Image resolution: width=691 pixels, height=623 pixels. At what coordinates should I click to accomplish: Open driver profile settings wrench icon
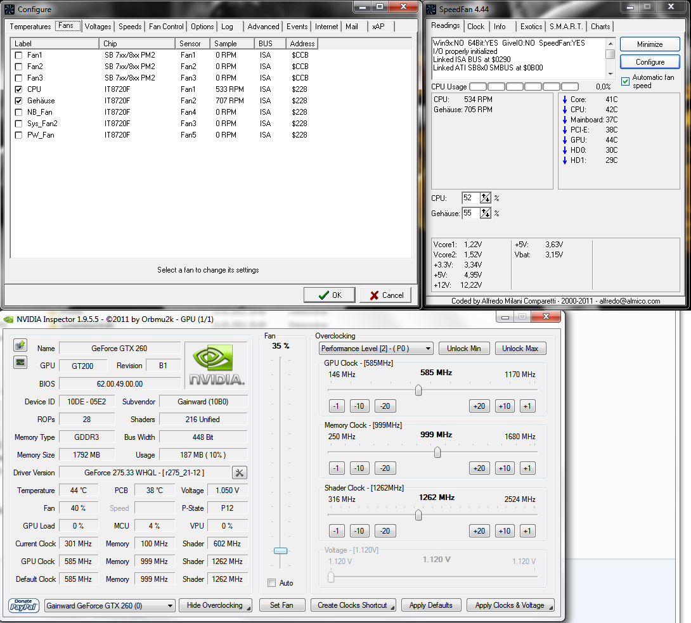(x=239, y=473)
